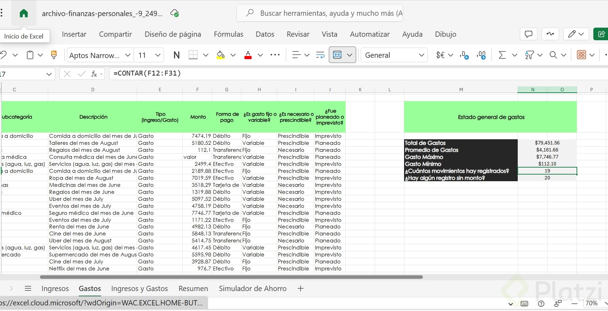This screenshot has height=311, width=608.
Task: Apply the red font color icon
Action: [x=248, y=55]
